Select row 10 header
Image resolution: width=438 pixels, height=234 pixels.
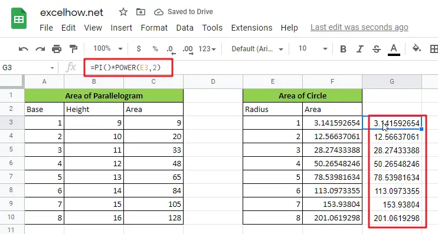point(11,217)
